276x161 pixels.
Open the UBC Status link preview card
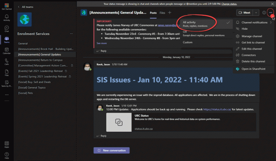pos(181,122)
